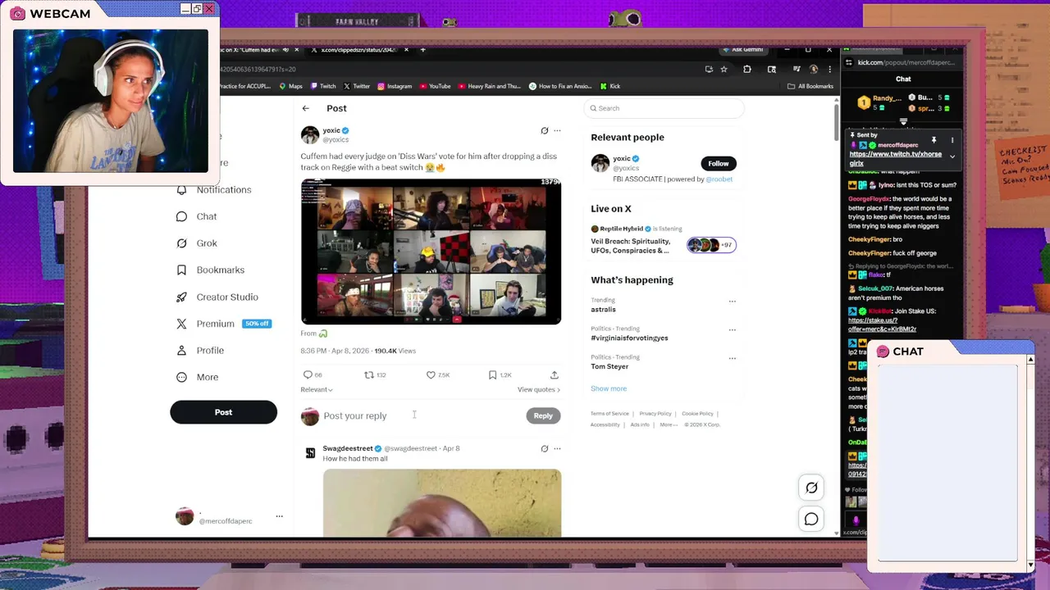This screenshot has width=1050, height=590.
Task: Like the post with 7.5K likes
Action: point(431,375)
